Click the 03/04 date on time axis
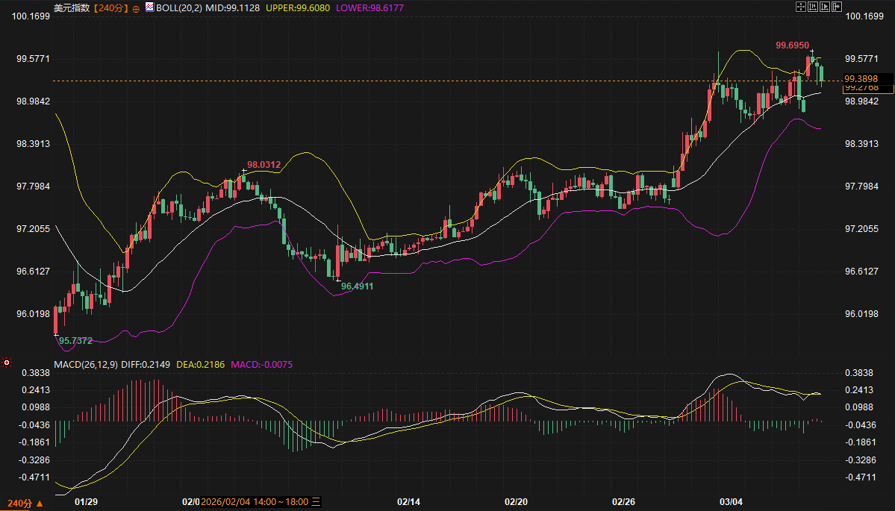The height and width of the screenshot is (511, 895). [x=731, y=501]
